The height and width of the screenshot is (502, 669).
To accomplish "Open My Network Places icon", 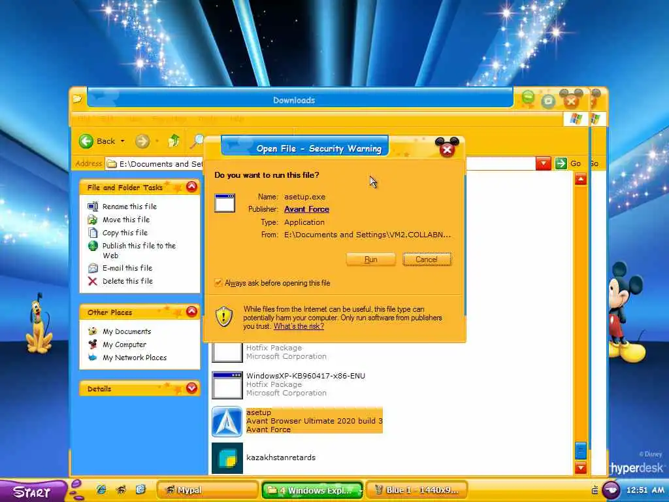I will [x=93, y=358].
